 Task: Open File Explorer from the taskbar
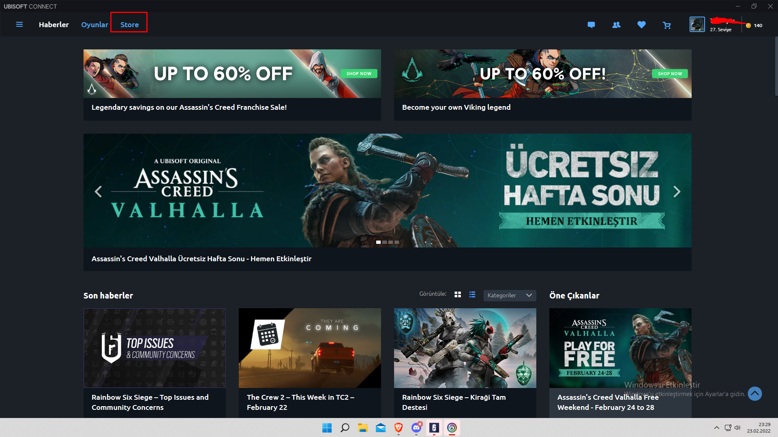363,428
